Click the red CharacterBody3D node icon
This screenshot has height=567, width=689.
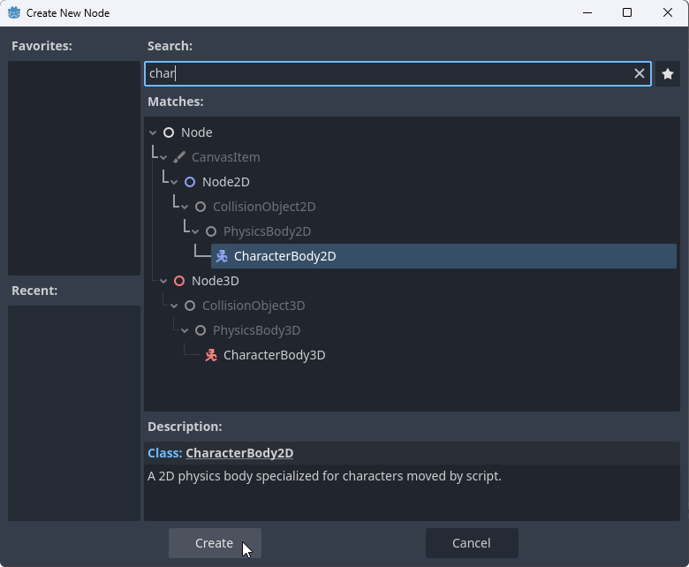tap(211, 355)
